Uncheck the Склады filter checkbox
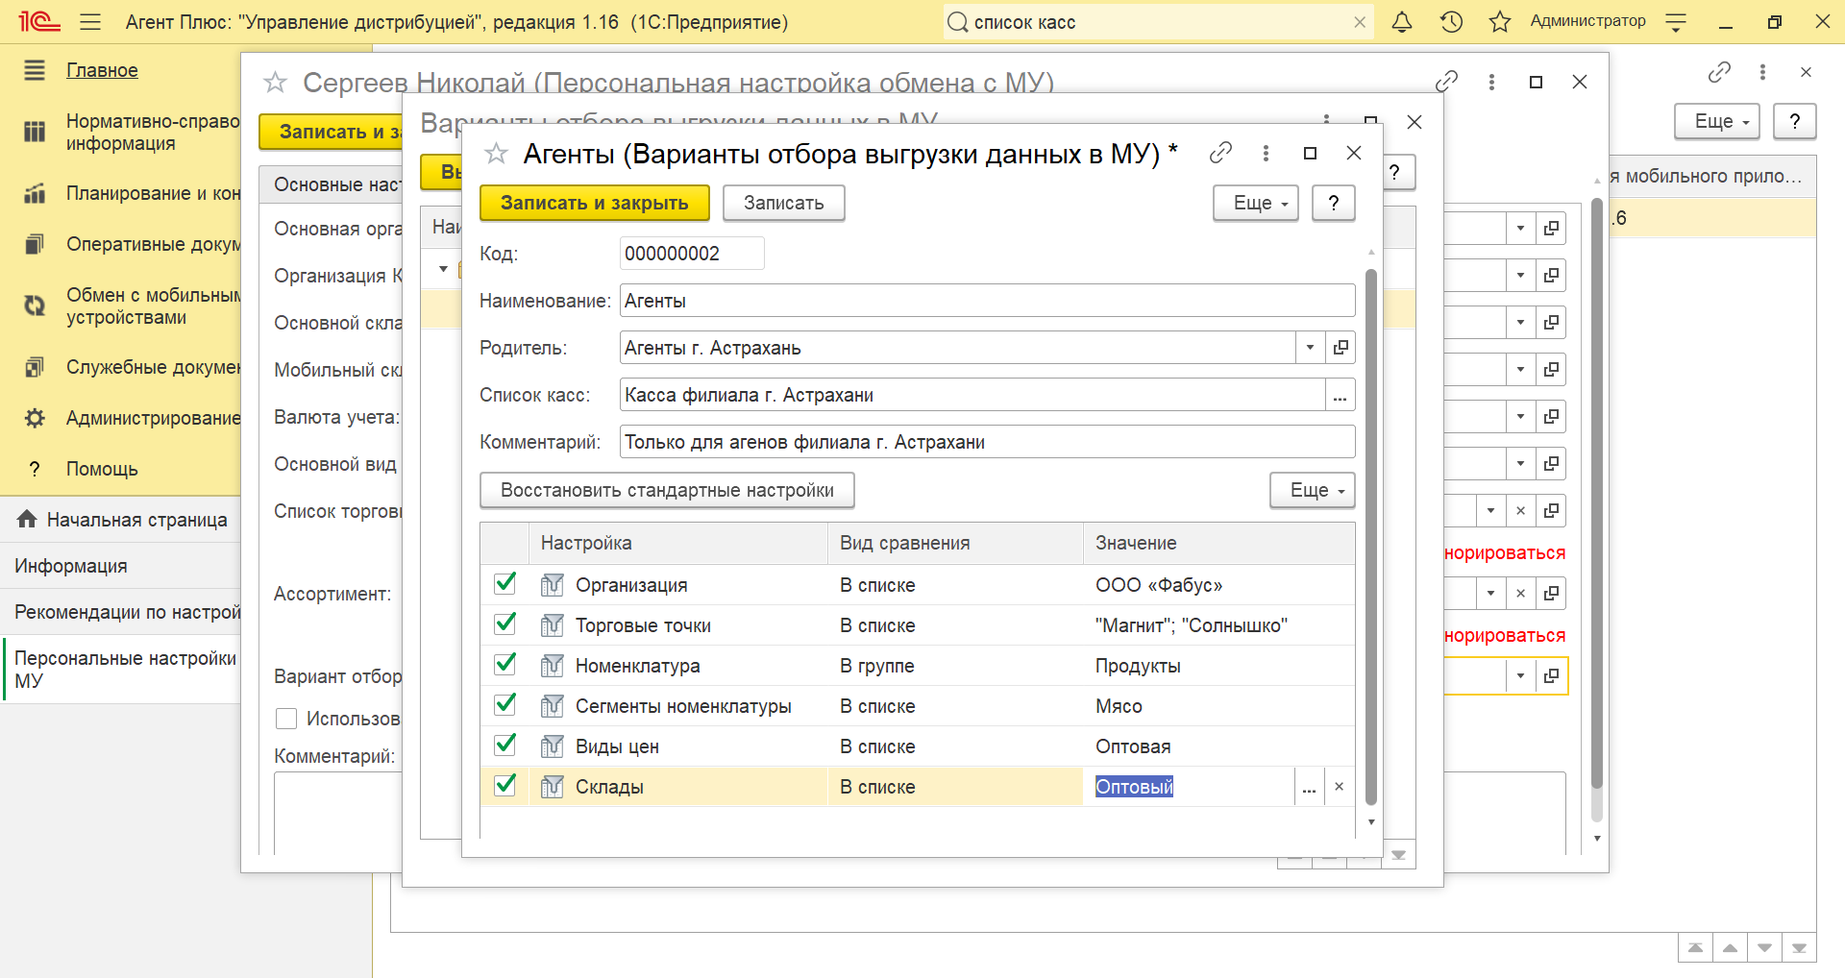 504,785
